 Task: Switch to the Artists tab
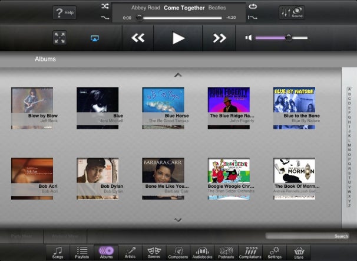pyautogui.click(x=130, y=253)
